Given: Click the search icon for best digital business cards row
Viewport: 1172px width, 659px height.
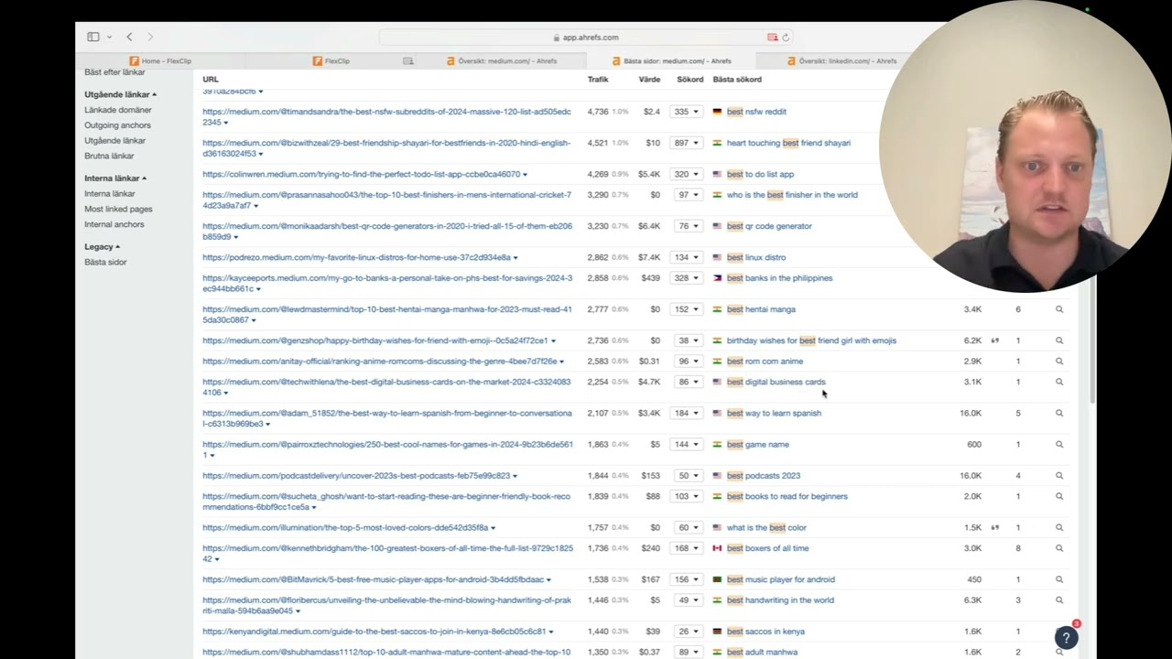Looking at the screenshot, I should [x=1059, y=382].
